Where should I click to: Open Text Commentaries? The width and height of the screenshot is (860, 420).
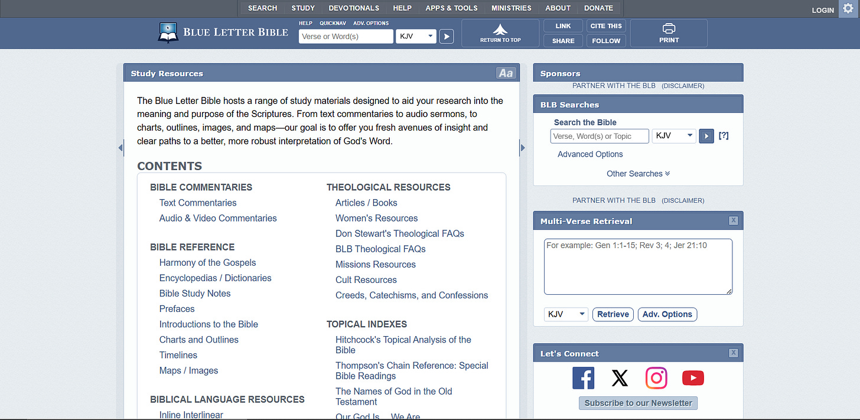[198, 203]
